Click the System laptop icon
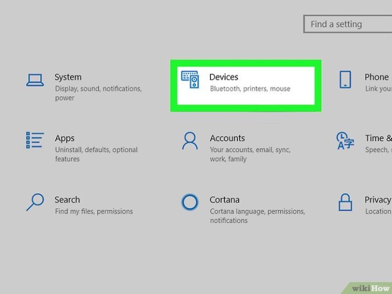Viewport: 392px width, 294px height. click(35, 80)
